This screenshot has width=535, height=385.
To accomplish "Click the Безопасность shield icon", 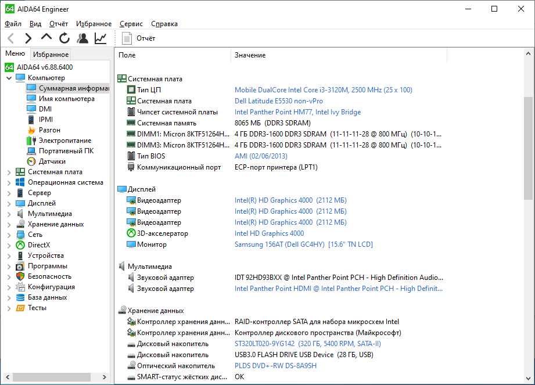I will 20,276.
